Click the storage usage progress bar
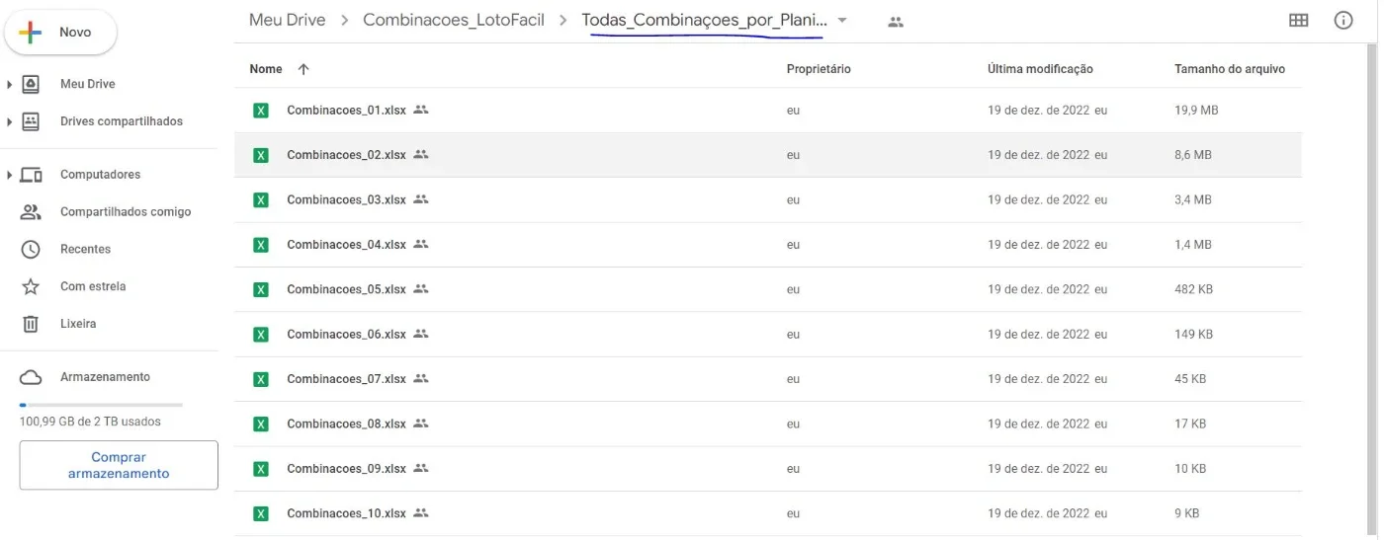The image size is (1384, 540). pos(101,405)
